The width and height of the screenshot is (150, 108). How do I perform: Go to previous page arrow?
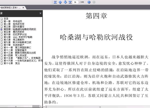tap(60, 2)
